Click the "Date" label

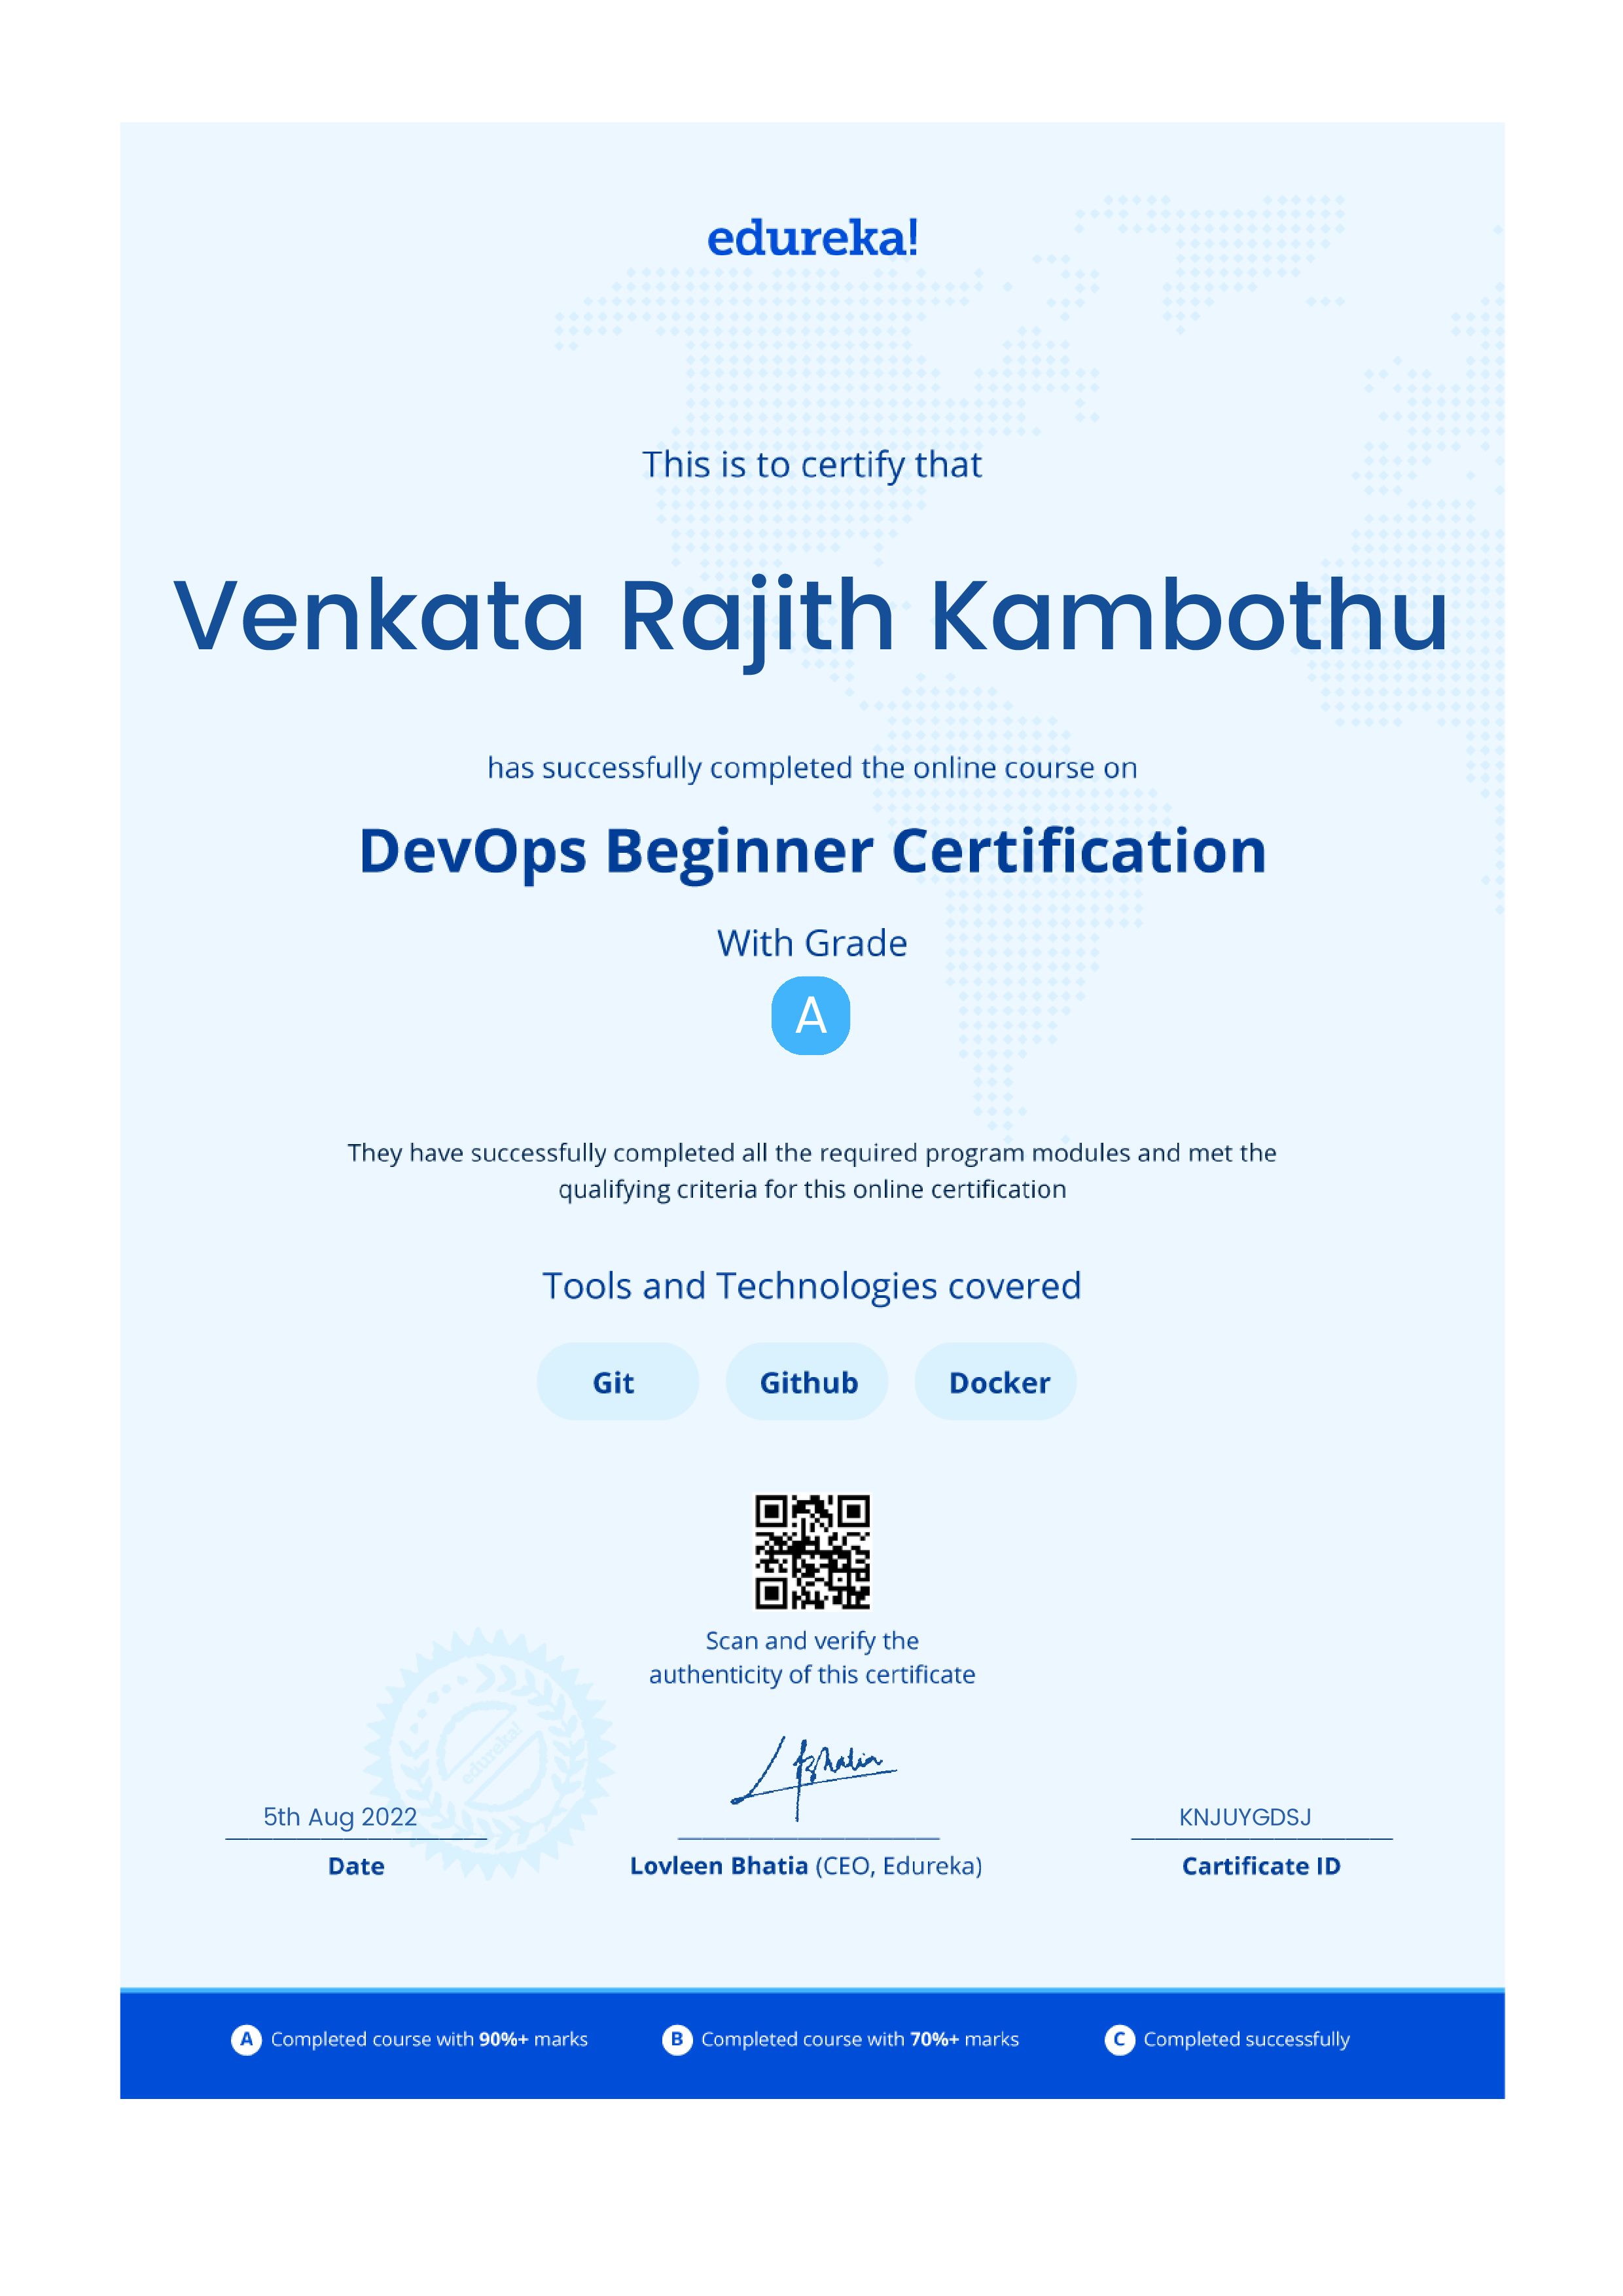coord(356,1866)
